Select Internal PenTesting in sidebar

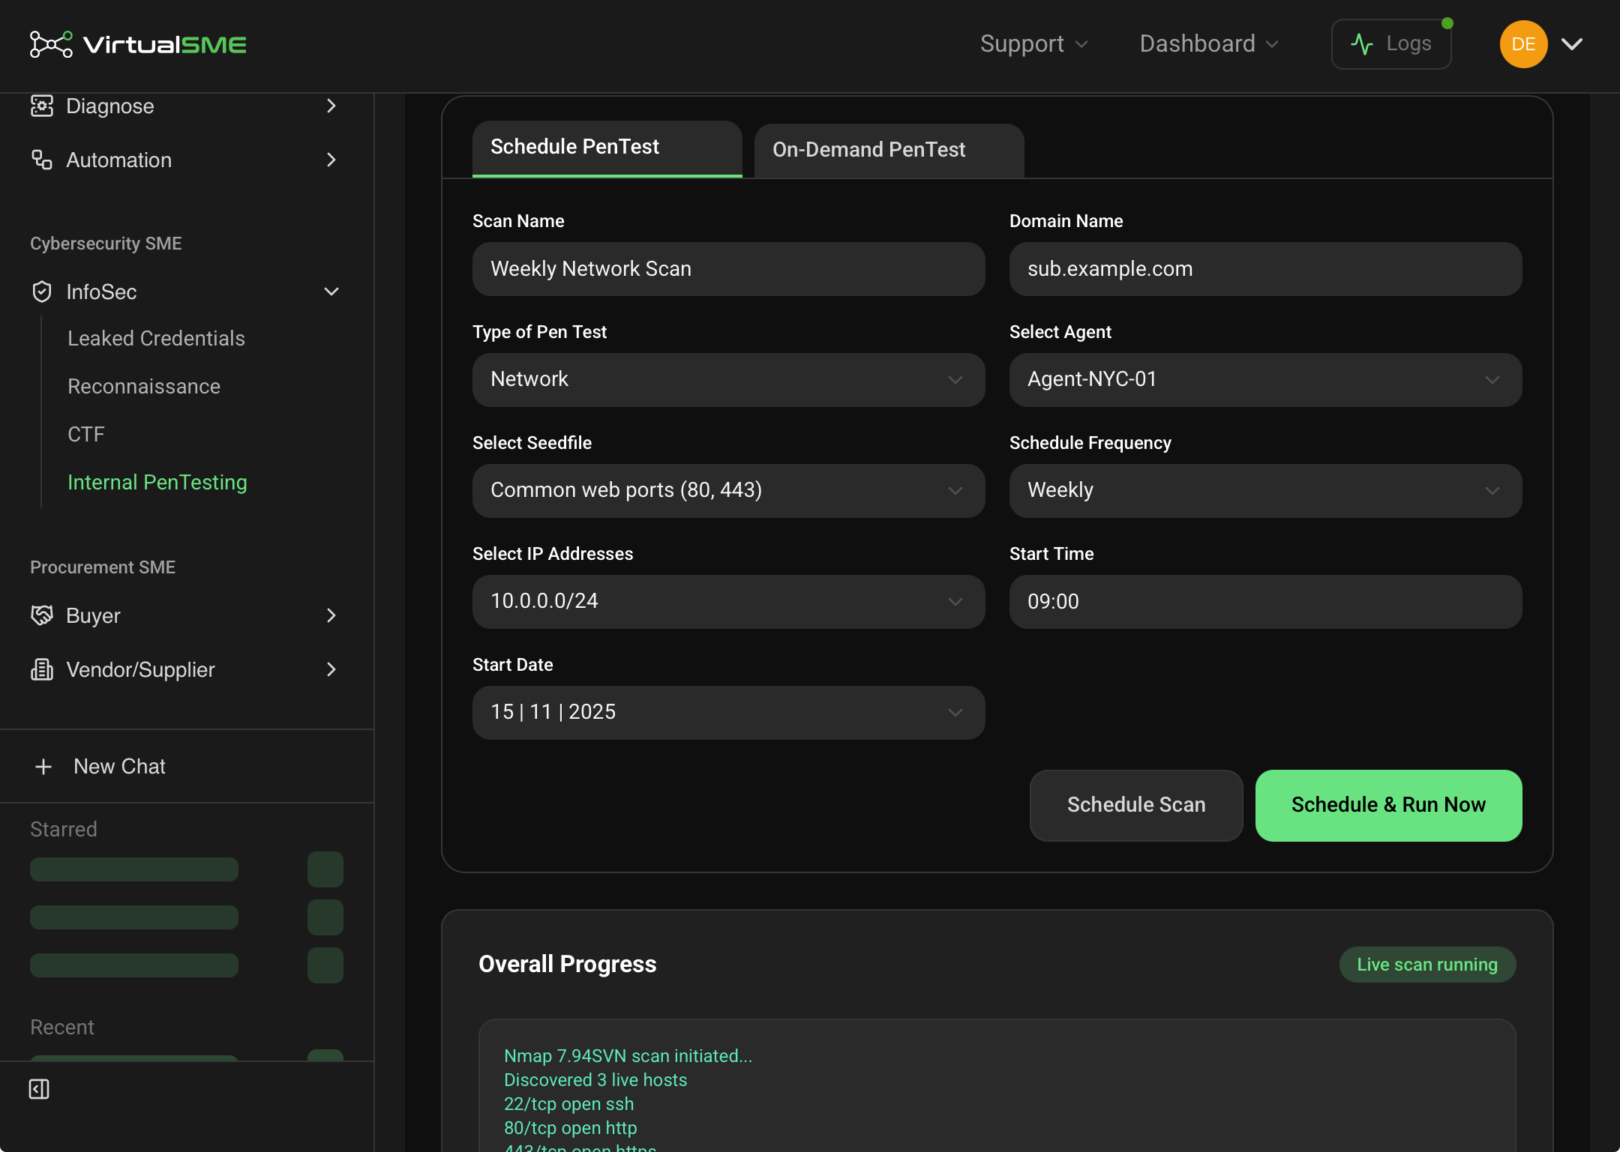pyautogui.click(x=157, y=482)
